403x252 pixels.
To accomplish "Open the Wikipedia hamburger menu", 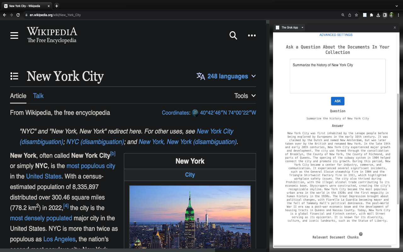I will (14, 35).
